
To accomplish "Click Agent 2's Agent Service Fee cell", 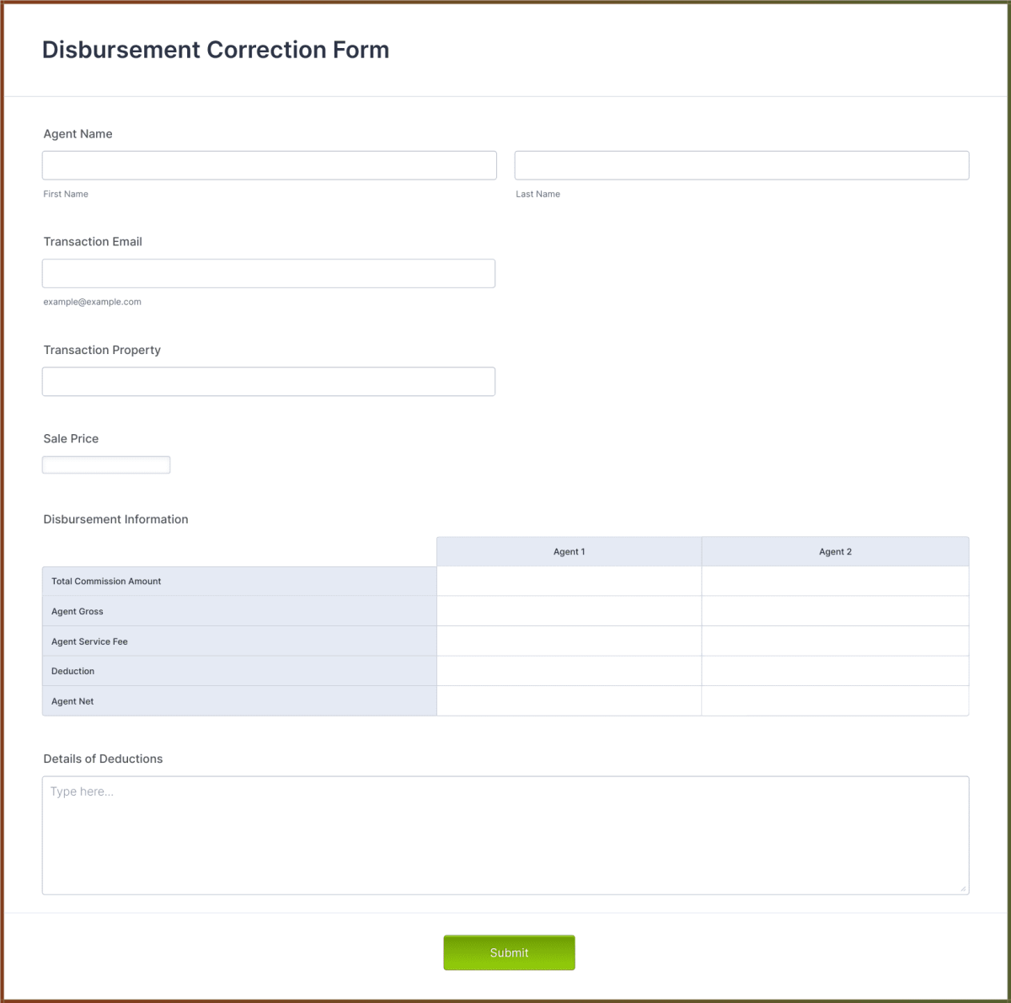I will coord(835,641).
